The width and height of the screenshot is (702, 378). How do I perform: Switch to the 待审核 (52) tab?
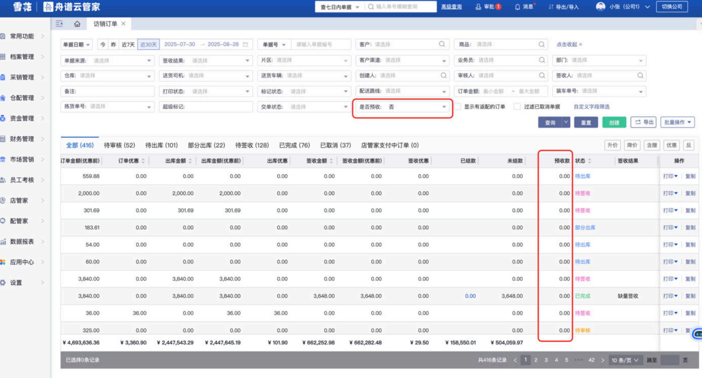pyautogui.click(x=119, y=145)
